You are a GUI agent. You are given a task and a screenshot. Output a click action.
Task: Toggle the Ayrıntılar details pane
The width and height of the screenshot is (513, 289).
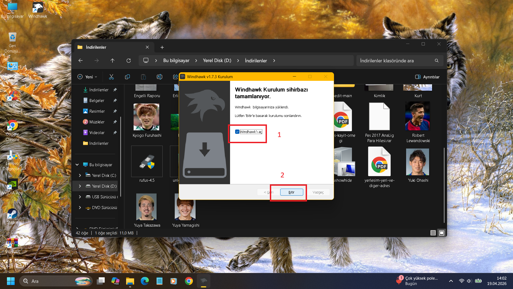pos(427,77)
